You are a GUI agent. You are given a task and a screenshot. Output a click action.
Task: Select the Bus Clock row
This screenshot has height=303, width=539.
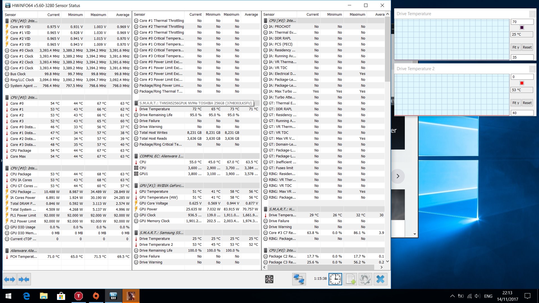67,74
